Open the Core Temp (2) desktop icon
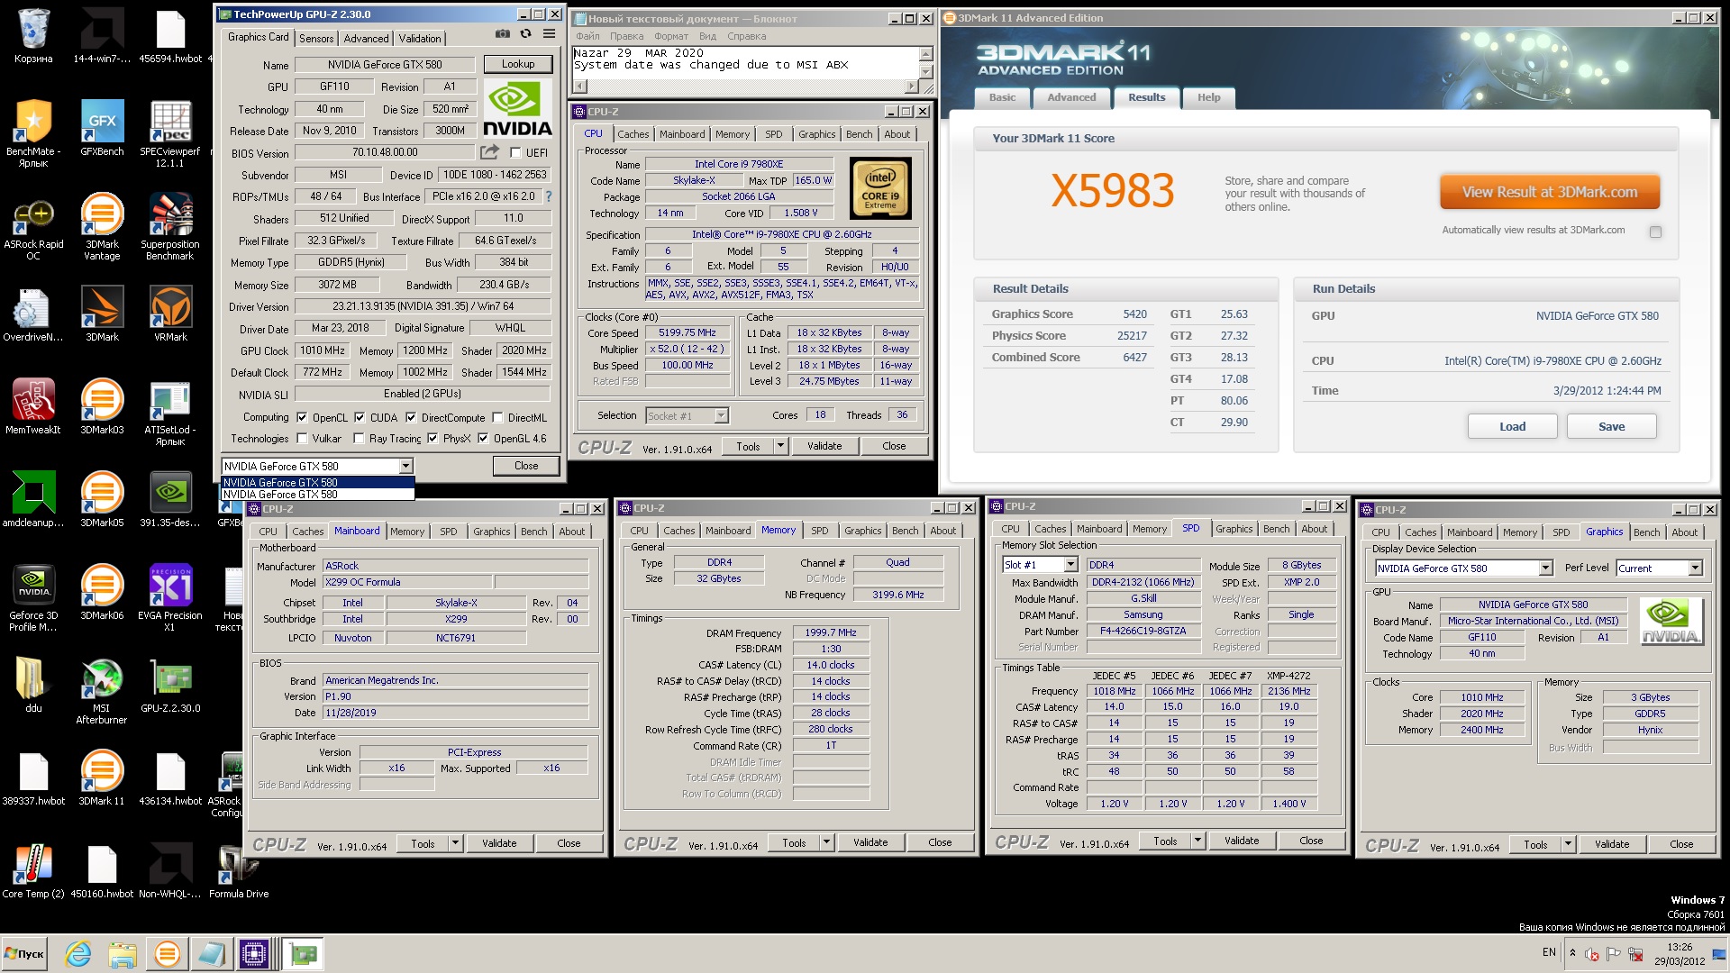 click(x=33, y=871)
